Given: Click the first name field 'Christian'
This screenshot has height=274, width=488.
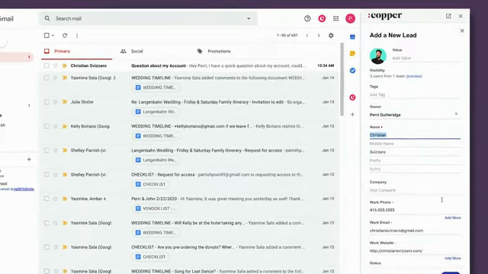Looking at the screenshot, I should [415, 135].
